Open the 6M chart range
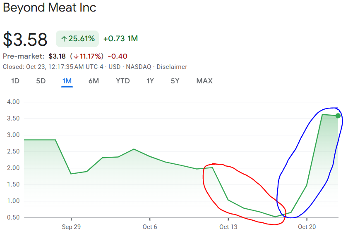Viewport: 348px width, 236px height. coord(94,81)
